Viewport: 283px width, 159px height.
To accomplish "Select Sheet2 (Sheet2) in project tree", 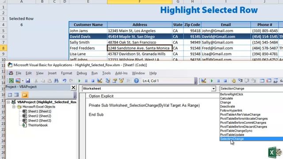I will click(39, 116).
